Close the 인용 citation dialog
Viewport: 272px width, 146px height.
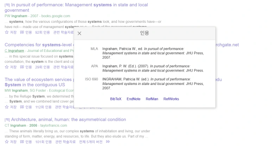pyautogui.click(x=79, y=33)
